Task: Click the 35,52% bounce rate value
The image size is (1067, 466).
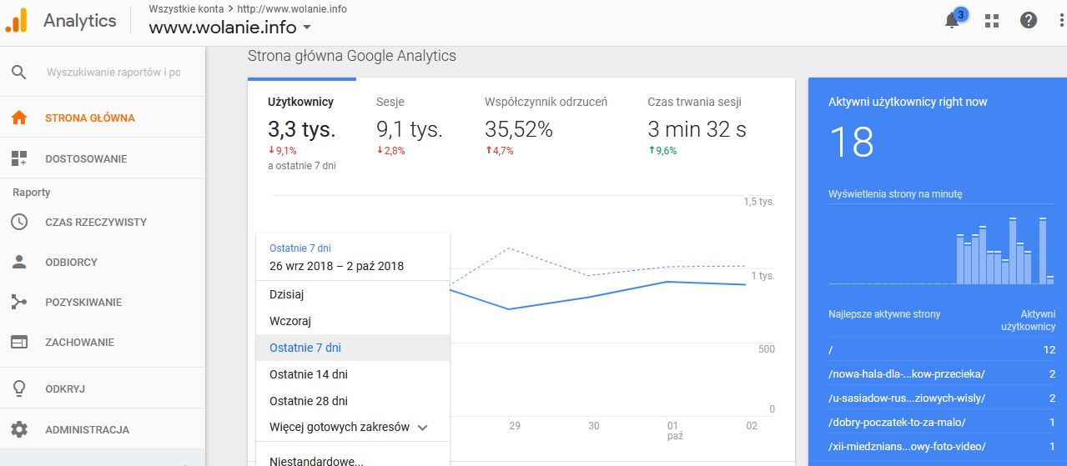Action: tap(519, 129)
